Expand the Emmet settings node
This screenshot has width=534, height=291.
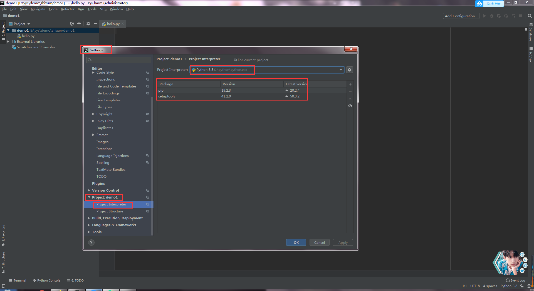93,135
